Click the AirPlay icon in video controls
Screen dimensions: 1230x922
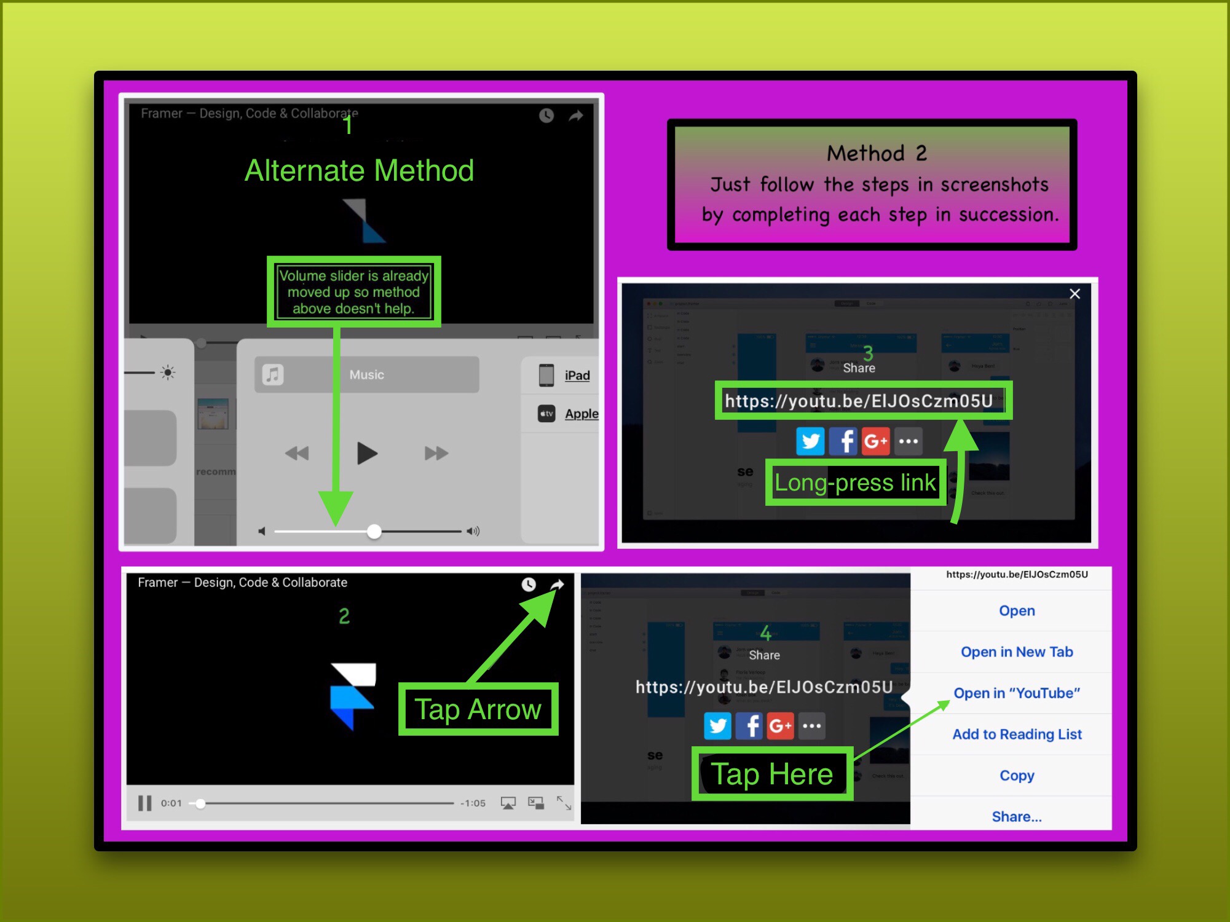508,803
